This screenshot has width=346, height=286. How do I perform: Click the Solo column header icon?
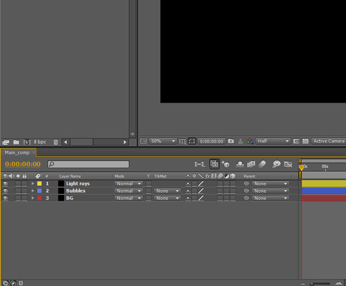click(x=18, y=176)
